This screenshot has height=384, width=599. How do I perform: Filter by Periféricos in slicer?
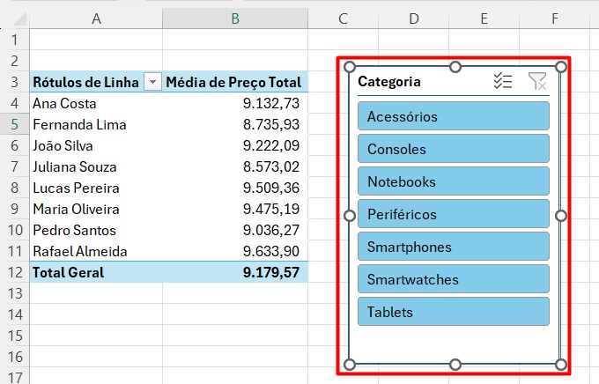[454, 214]
